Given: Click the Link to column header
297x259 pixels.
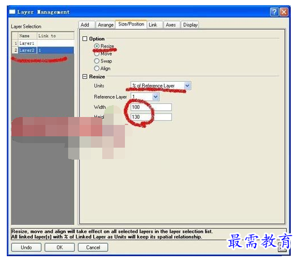Looking at the screenshot, I should tap(56, 36).
